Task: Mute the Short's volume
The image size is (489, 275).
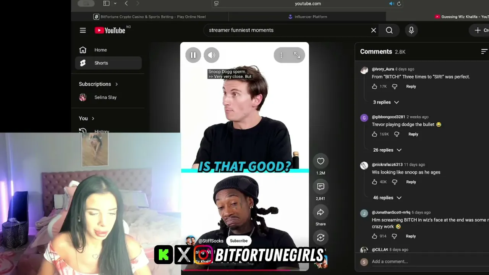Action: (x=212, y=55)
